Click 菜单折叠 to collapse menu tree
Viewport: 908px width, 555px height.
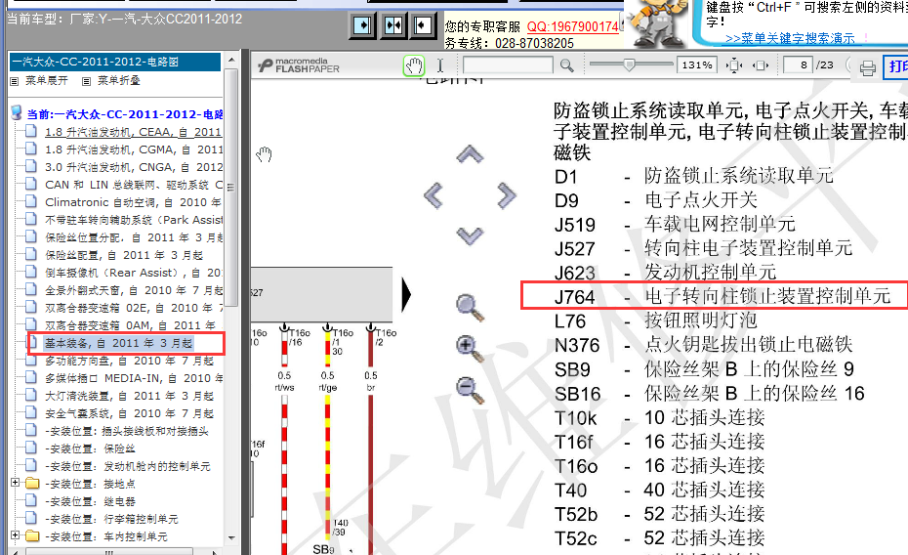(x=119, y=80)
